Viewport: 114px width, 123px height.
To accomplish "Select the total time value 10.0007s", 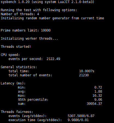I will click(87, 71).
